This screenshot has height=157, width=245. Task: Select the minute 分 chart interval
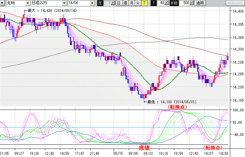pos(138,3)
